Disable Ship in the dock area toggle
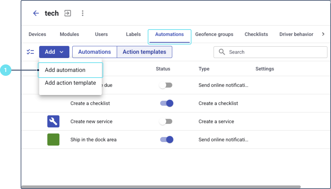This screenshot has width=331, height=189. click(x=166, y=140)
